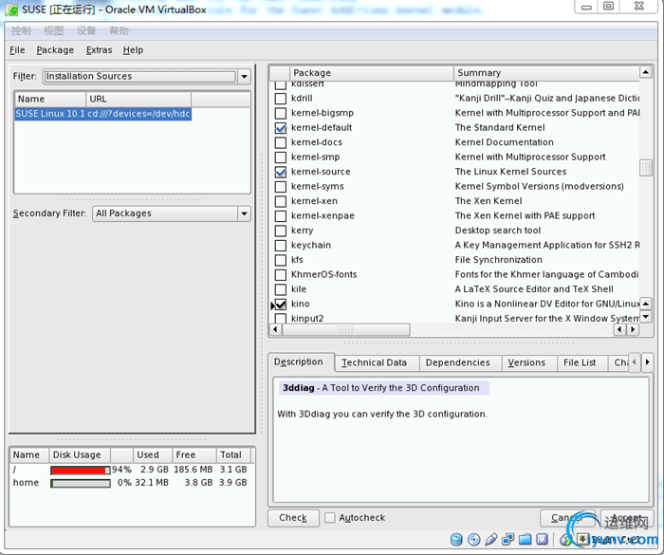Check the kernel-syms checkbox
Screen dimensions: 664x555
coord(281,187)
